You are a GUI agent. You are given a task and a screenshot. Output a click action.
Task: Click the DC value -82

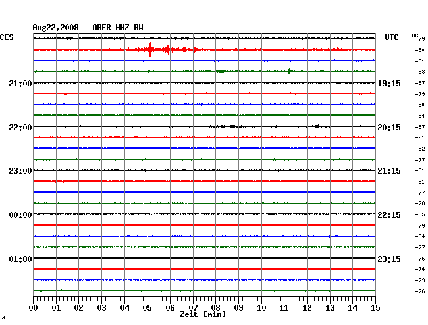pos(420,149)
